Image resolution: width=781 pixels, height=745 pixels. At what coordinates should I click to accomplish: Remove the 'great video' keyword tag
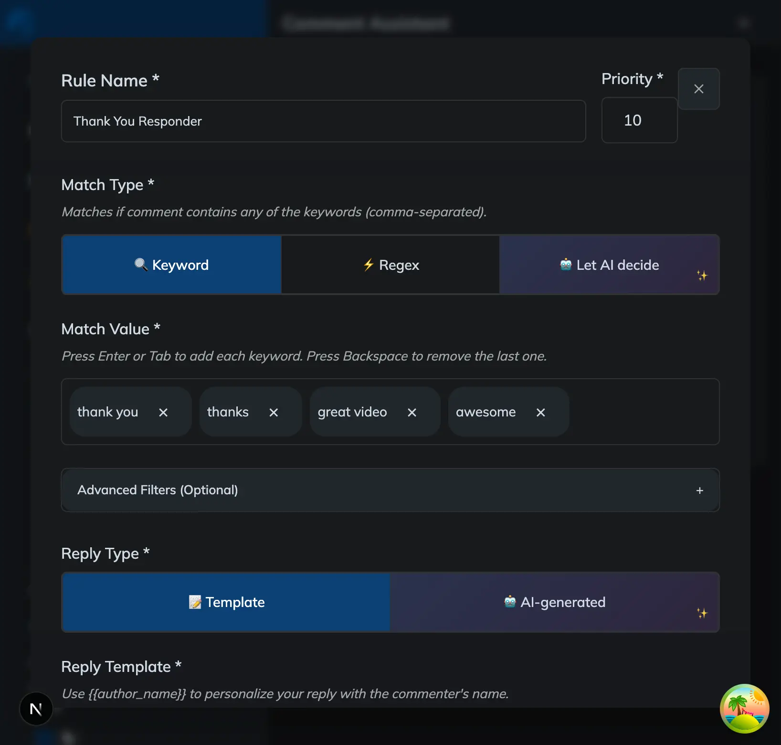click(412, 412)
